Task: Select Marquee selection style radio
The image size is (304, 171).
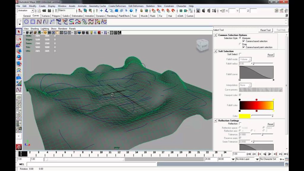Action: click(240, 38)
